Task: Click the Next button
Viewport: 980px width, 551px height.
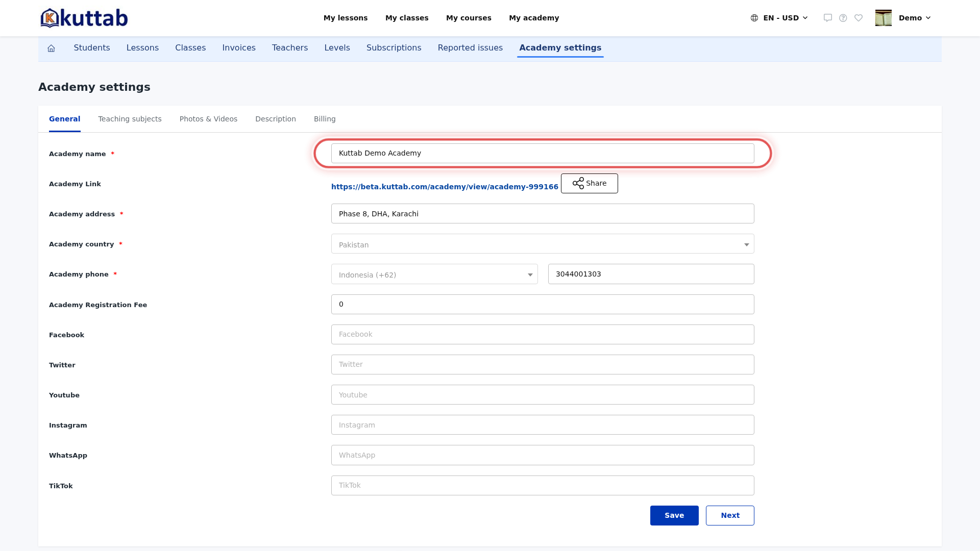Action: coord(730,515)
